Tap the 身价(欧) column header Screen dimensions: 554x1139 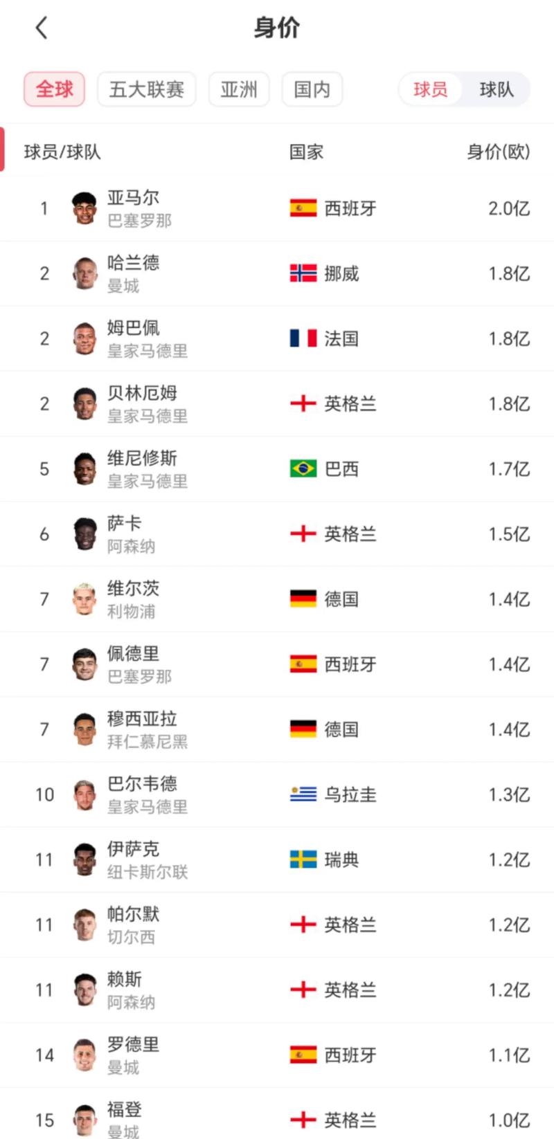coord(498,152)
